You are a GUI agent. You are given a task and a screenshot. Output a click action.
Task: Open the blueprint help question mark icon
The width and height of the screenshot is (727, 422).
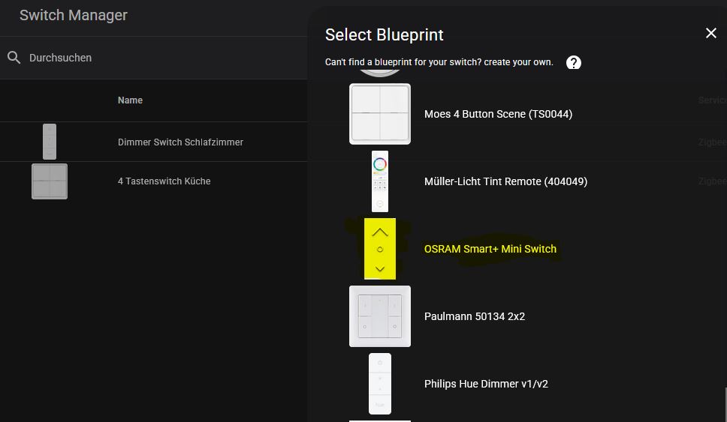tap(574, 62)
